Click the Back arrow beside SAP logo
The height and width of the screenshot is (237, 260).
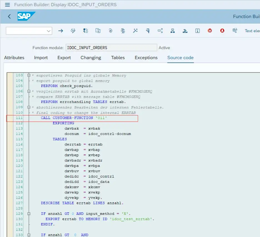coord(9,16)
